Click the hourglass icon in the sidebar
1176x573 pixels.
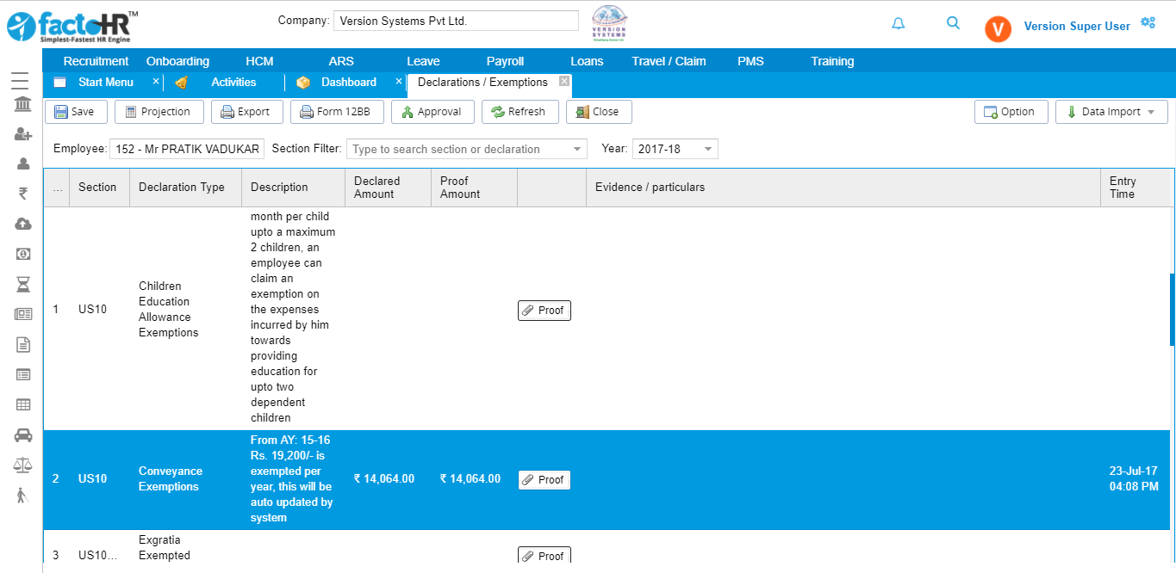pyautogui.click(x=22, y=284)
